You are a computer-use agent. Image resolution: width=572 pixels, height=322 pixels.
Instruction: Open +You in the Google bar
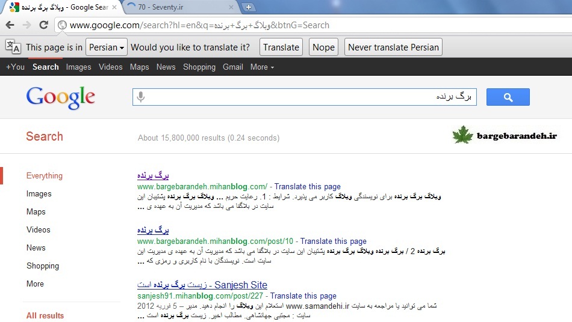(x=15, y=67)
